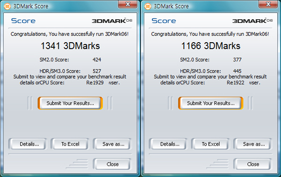The image size is (281, 177).
Task: Click the left window title bar text
Action: (x=31, y=7)
